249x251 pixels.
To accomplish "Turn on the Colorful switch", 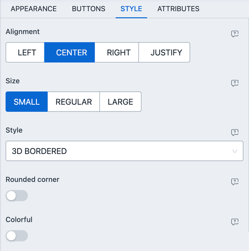I will (17, 236).
